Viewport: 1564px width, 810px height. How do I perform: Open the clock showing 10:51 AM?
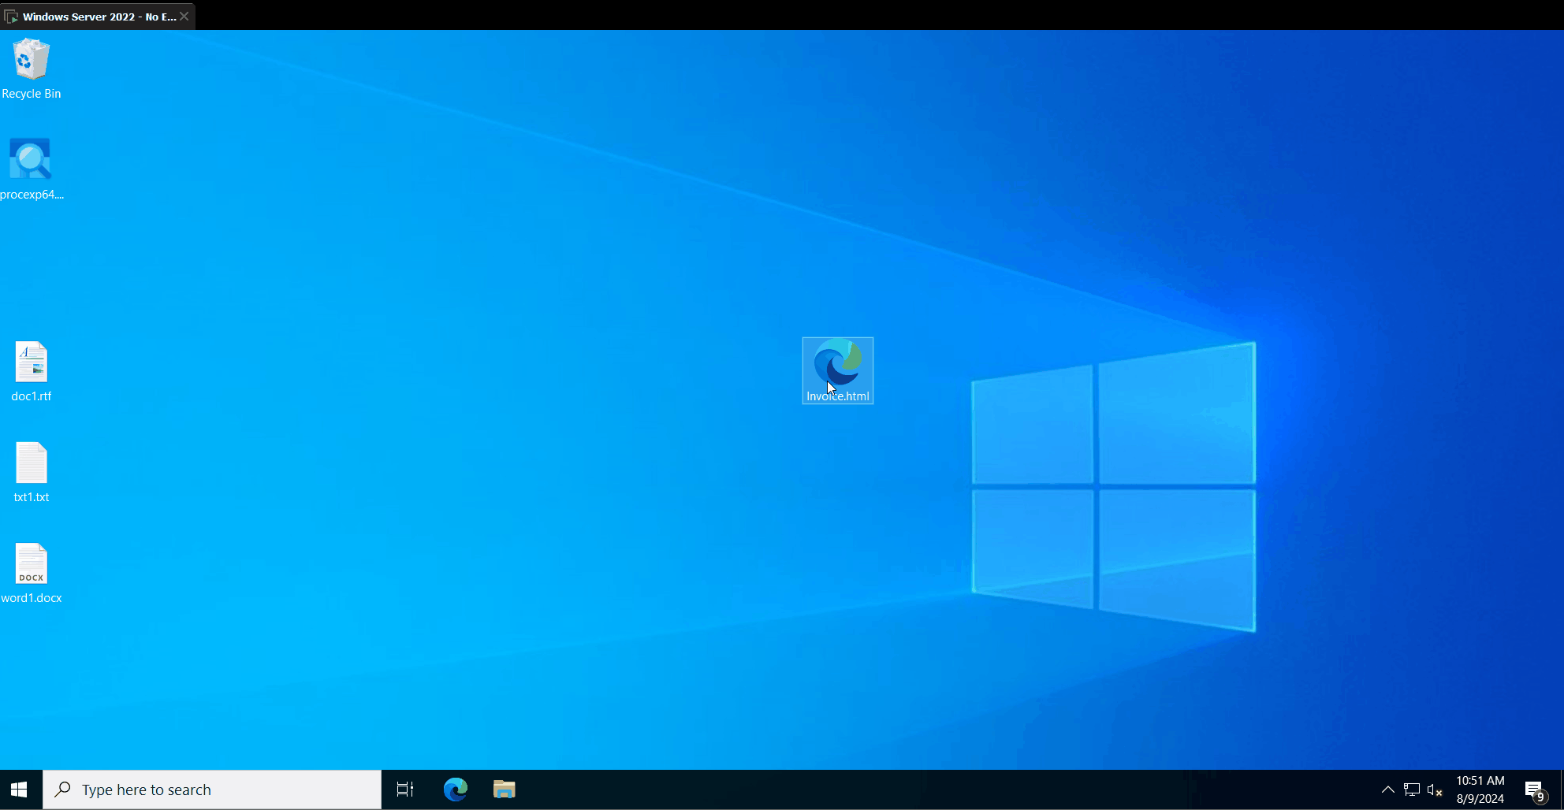1480,790
